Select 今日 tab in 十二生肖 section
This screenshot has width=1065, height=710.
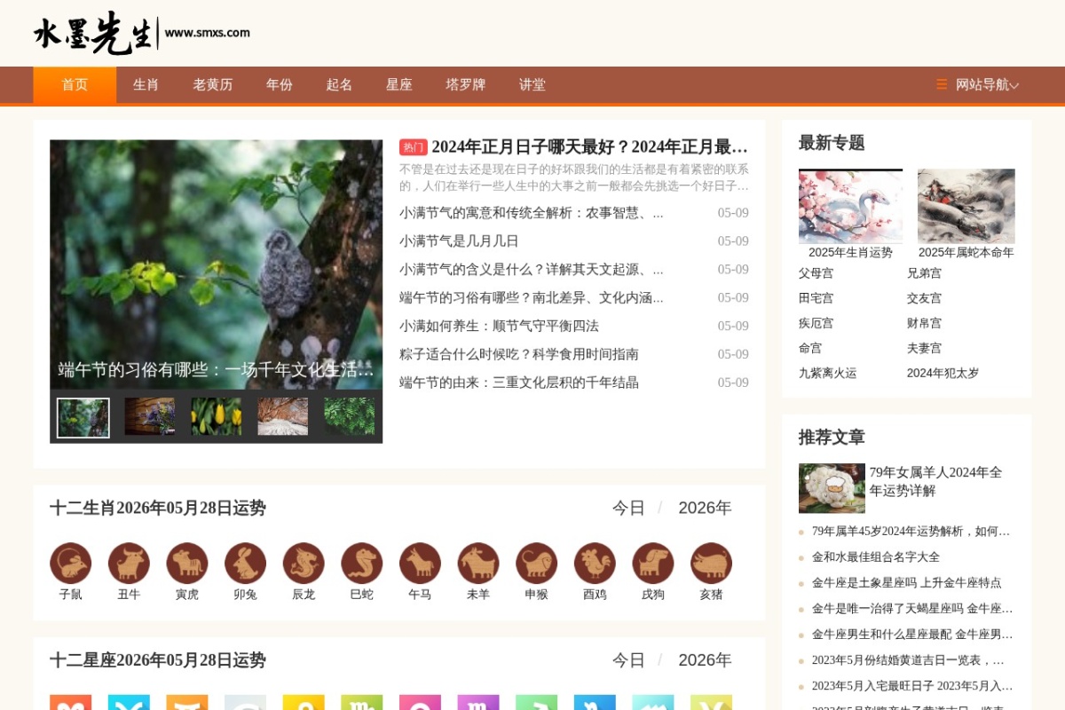(x=628, y=508)
